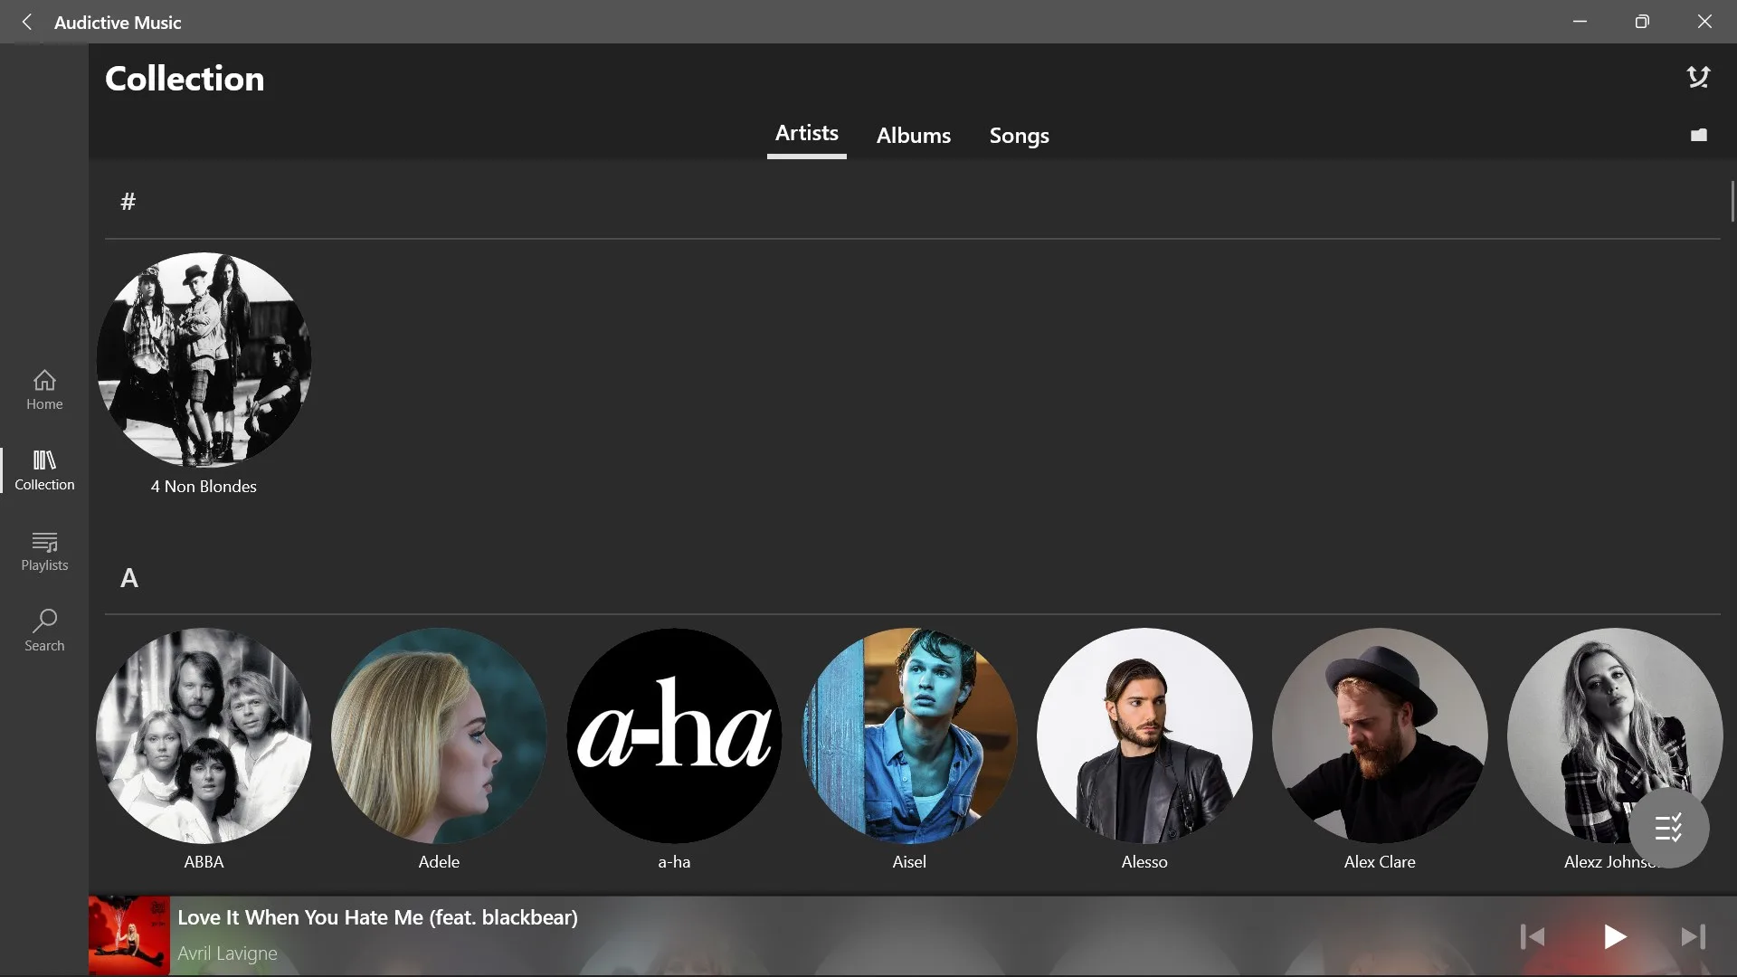
Task: Click the 4 Non Blondes name label
Action: tap(204, 487)
